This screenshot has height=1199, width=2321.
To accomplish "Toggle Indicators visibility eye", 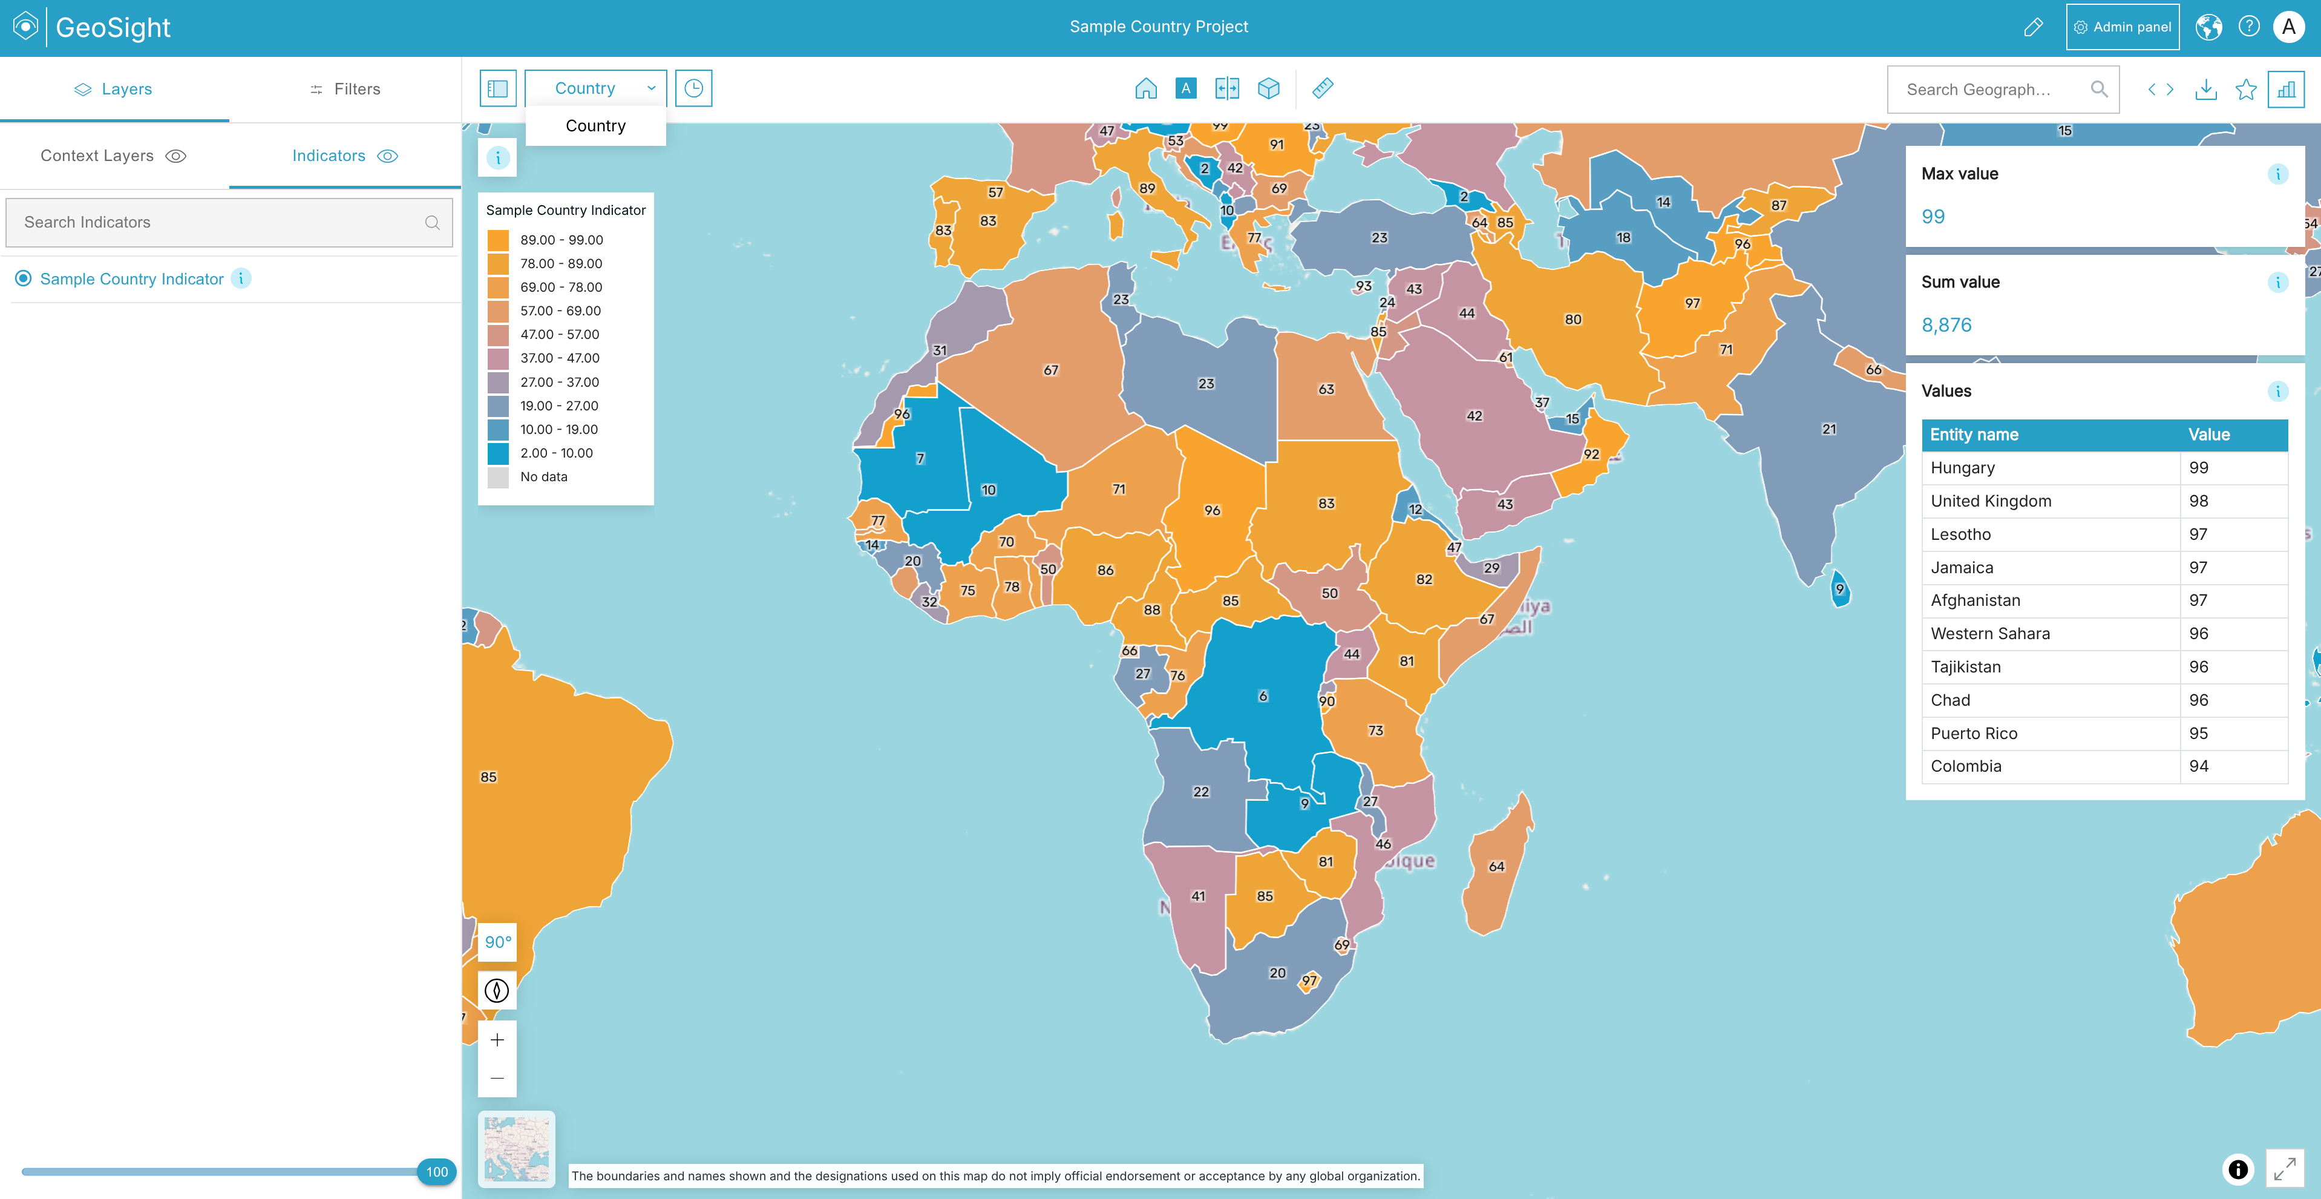I will 387,156.
